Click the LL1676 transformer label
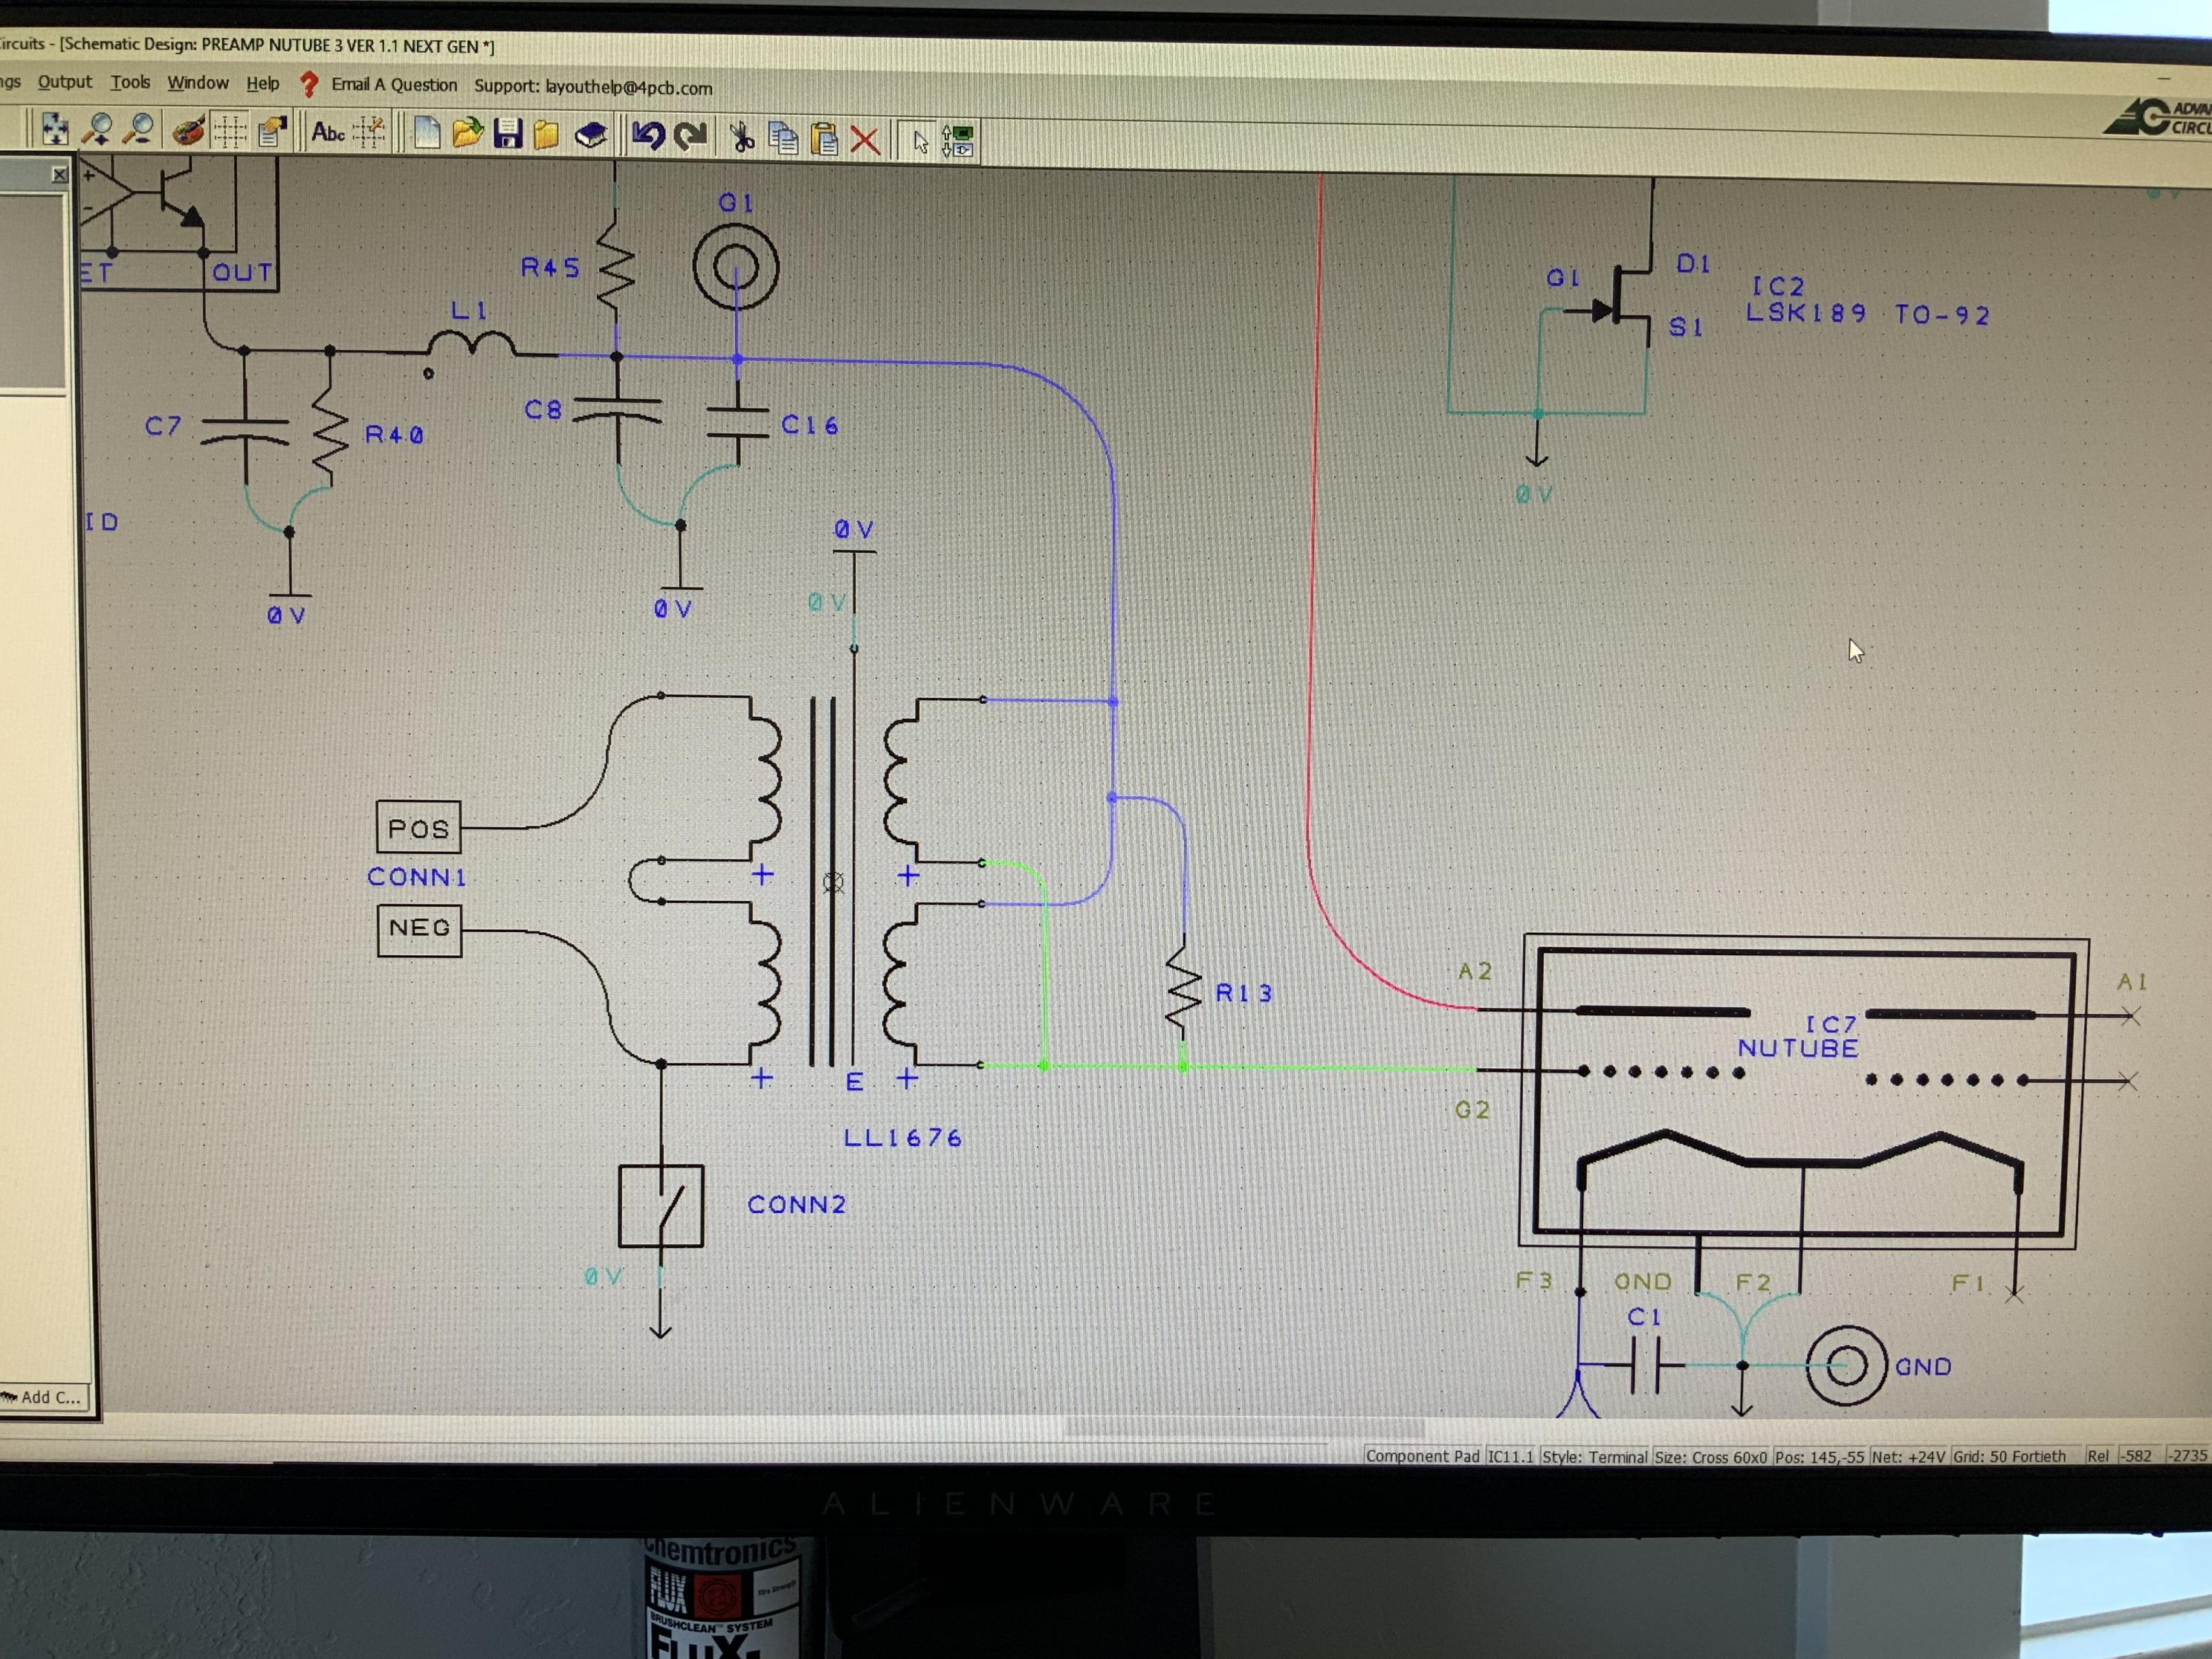 (x=903, y=1138)
